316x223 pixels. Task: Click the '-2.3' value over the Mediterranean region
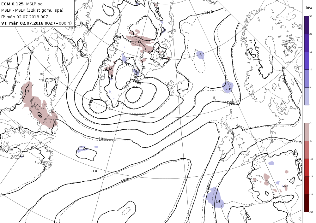click(x=286, y=186)
